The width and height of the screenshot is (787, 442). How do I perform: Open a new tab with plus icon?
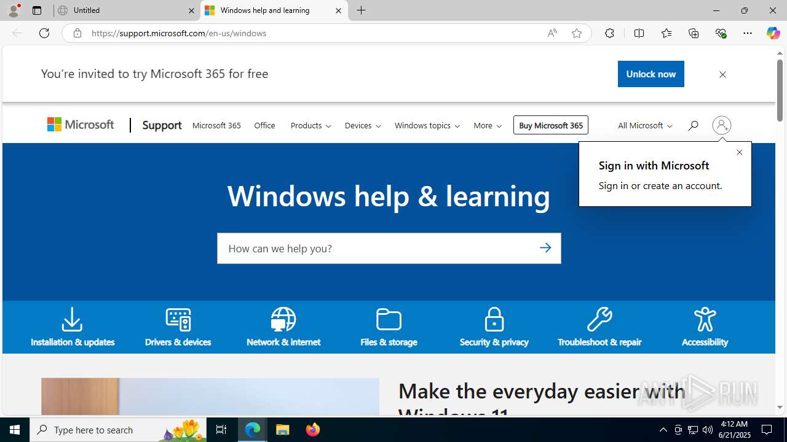362,10
